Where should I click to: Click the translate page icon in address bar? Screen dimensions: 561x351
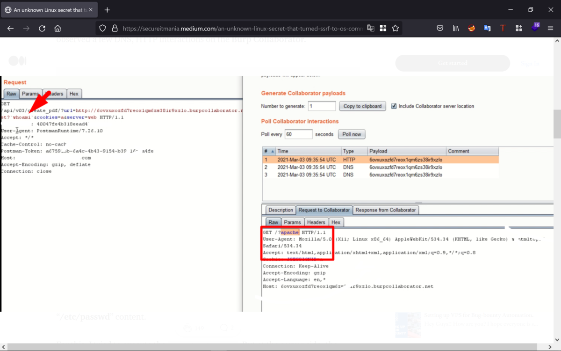click(371, 29)
